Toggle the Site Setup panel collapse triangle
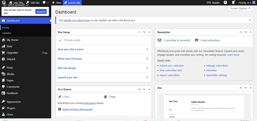This screenshot has width=257, height=121. [x=149, y=32]
